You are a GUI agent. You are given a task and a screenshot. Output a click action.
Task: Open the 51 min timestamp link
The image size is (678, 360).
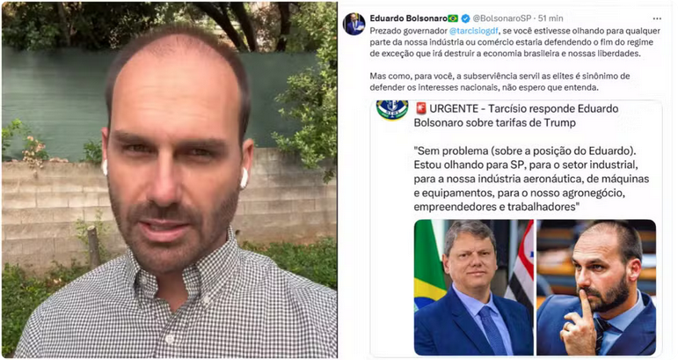550,18
